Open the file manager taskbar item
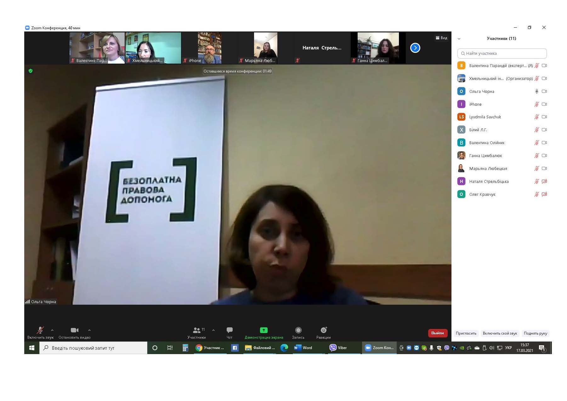The height and width of the screenshot is (401, 567). click(260, 348)
